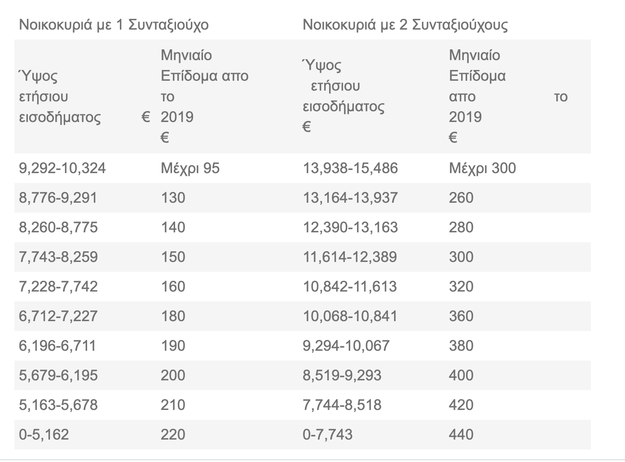The image size is (625, 462).
Task: Click the income range 13,938-15,486
Action: point(350,168)
